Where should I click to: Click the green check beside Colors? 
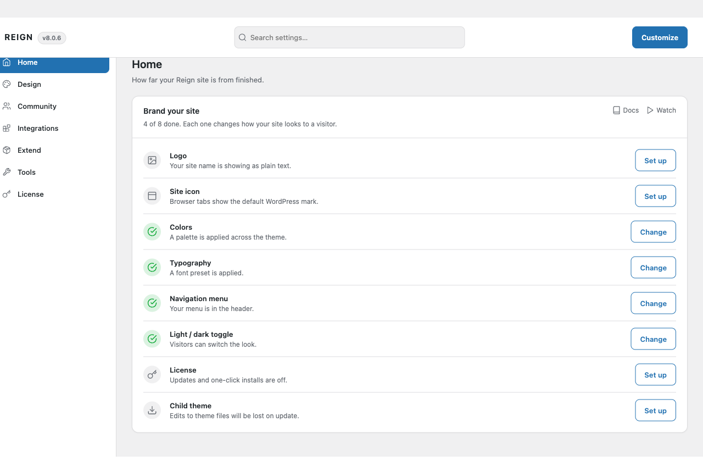[152, 231]
